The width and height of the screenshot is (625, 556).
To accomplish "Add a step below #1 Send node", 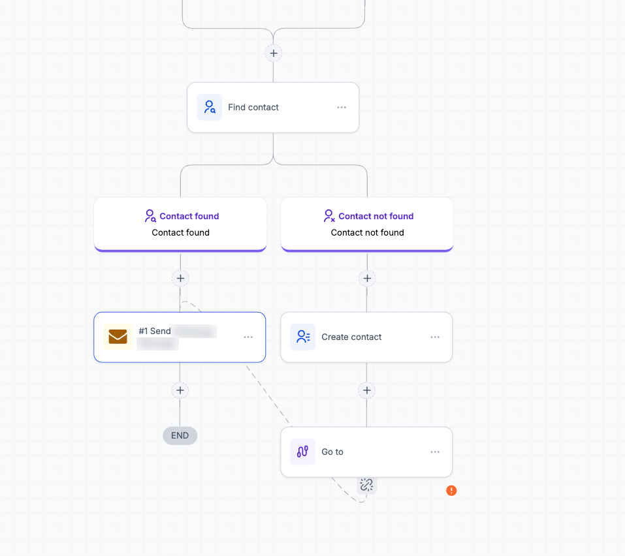I will point(180,390).
